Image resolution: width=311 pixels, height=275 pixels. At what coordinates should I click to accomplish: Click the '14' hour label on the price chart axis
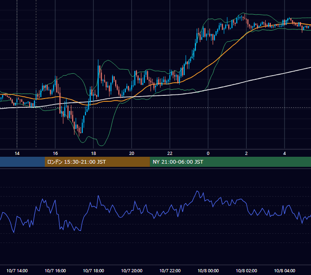pos(17,154)
